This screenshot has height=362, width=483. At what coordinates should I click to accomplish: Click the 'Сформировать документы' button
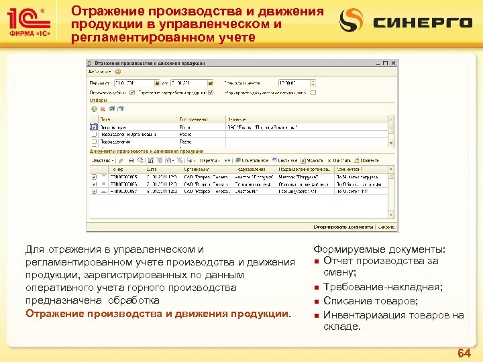tap(343, 227)
